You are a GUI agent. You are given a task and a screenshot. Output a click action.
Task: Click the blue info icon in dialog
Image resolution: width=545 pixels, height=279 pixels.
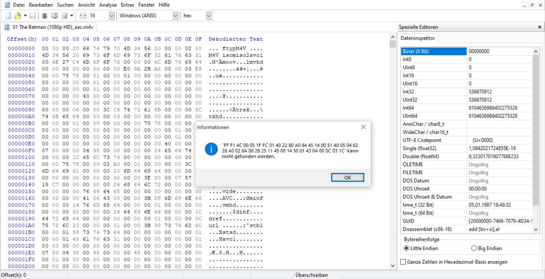pos(211,149)
